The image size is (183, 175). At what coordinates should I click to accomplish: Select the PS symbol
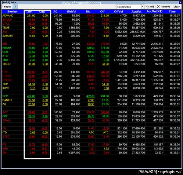click(4, 145)
